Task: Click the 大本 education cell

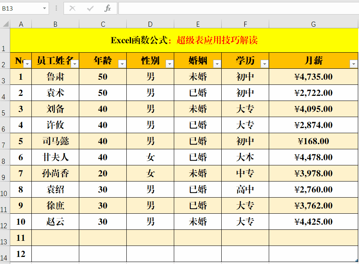Action: [x=245, y=157]
